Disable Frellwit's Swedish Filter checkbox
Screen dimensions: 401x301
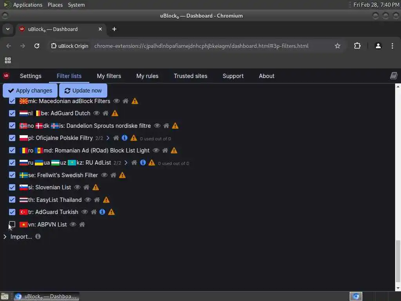pos(12,175)
